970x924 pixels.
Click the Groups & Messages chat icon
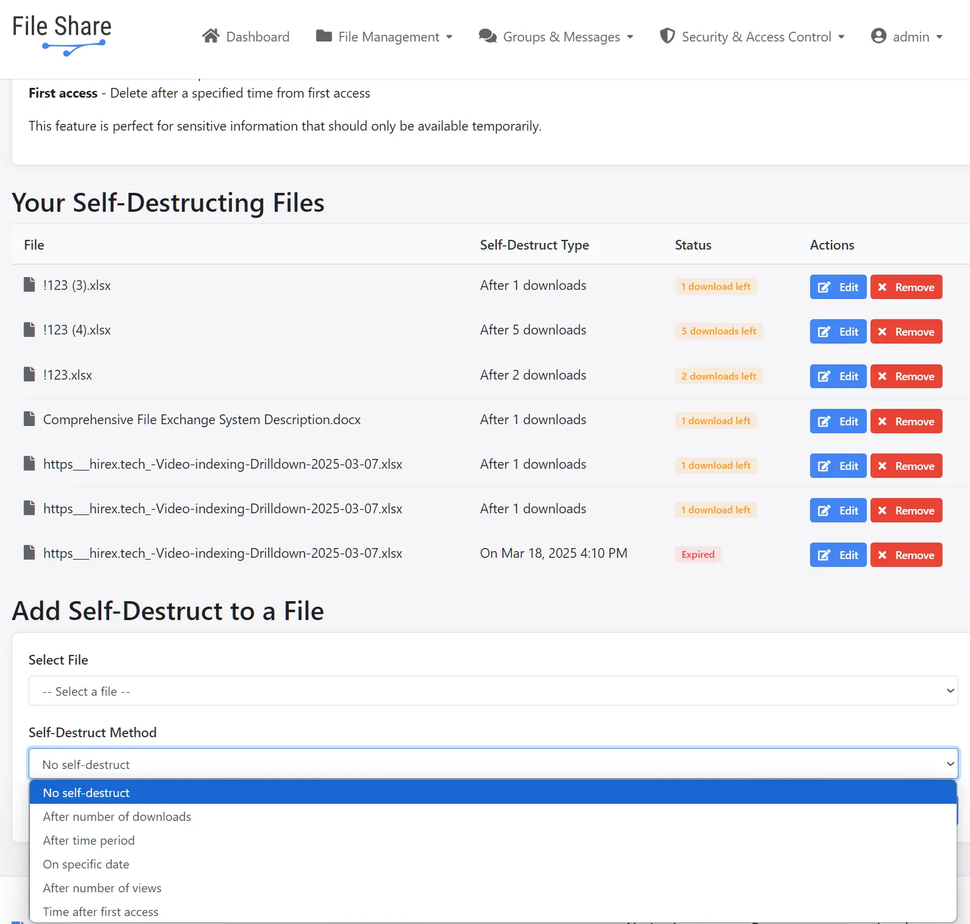click(487, 36)
